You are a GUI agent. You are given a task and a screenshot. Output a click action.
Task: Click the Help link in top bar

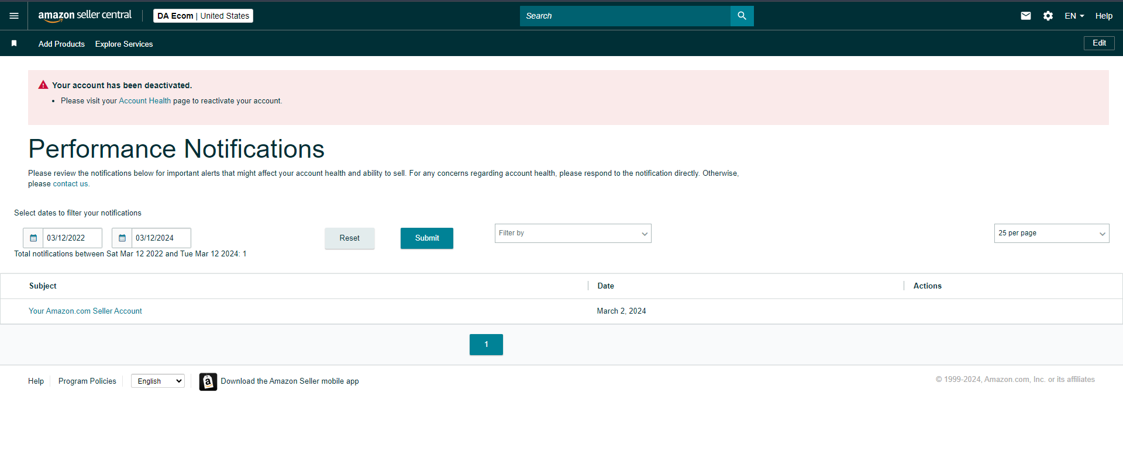[x=1104, y=16]
